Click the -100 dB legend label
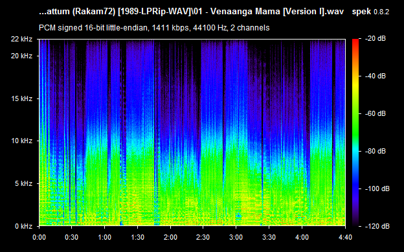404x252 pixels. 377,189
